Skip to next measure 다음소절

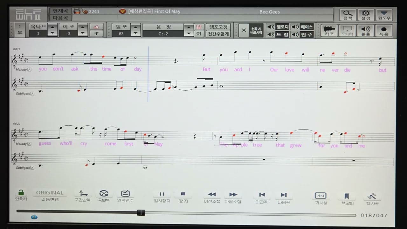click(233, 197)
